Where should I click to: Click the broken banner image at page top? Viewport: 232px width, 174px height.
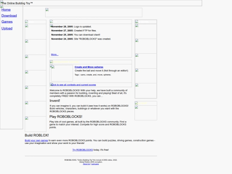click(94, 12)
